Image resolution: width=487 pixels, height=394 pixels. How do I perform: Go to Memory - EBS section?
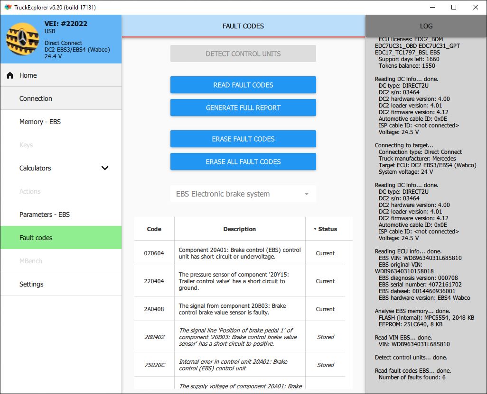tap(40, 122)
